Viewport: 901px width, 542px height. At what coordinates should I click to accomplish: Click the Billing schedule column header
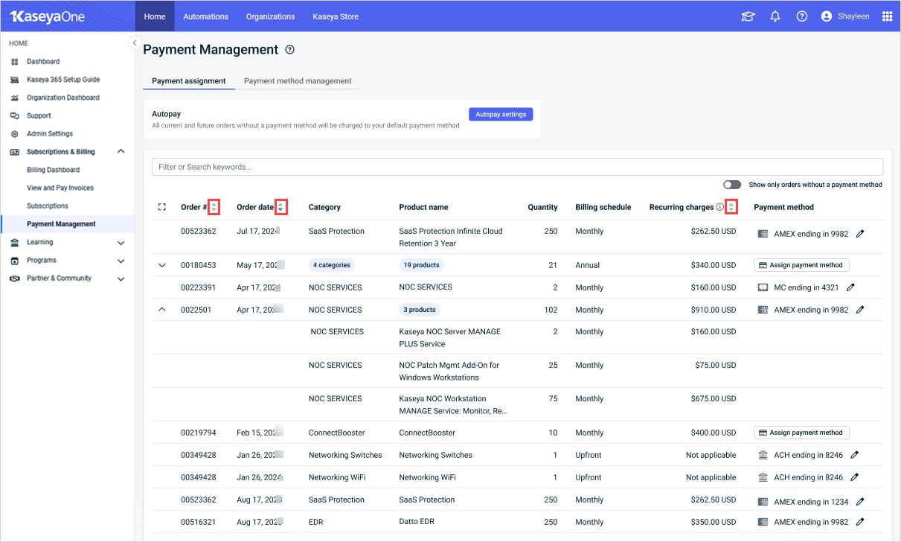pos(603,207)
